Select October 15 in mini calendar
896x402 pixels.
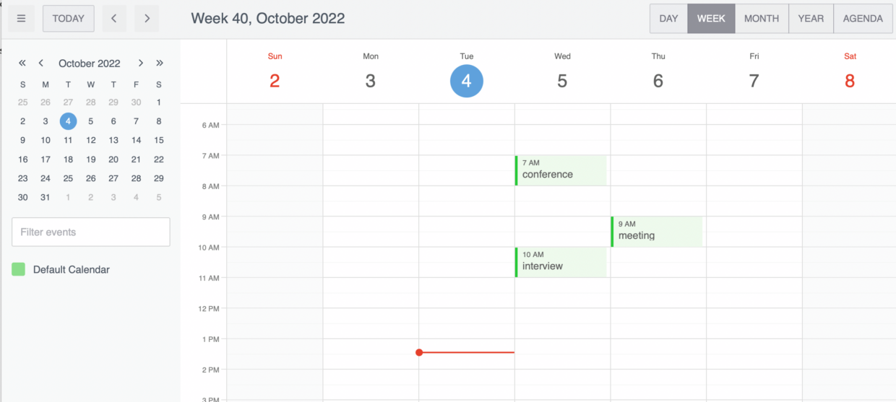[x=159, y=140]
